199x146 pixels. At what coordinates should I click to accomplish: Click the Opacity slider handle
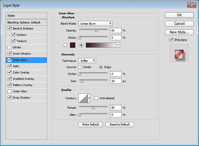pos(97,31)
